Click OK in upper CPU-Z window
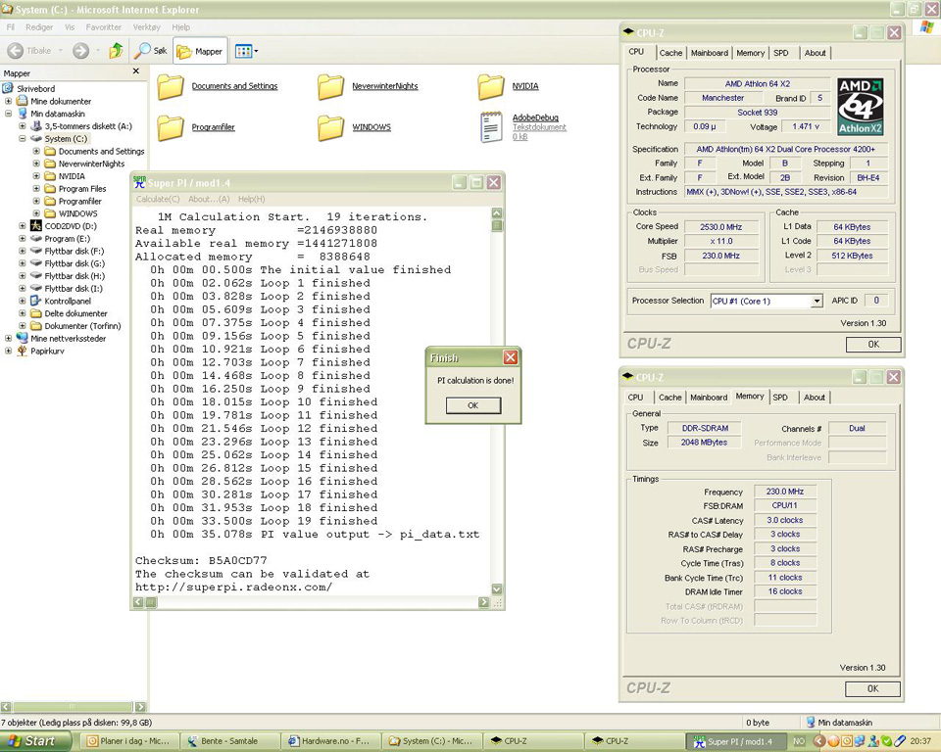The image size is (941, 752). click(873, 345)
